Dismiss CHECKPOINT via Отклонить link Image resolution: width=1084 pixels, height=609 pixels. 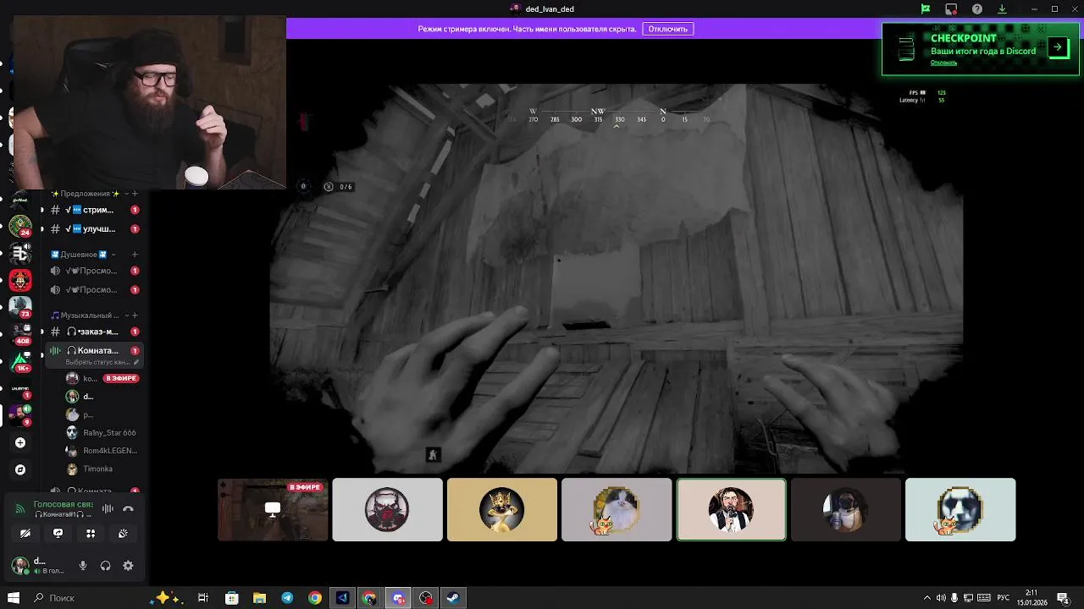[943, 63]
